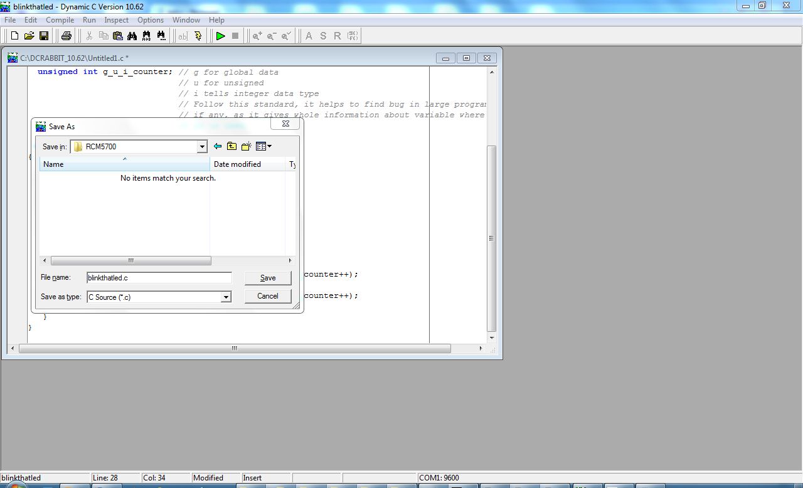Click the grayed 'ab' edit mode icon
The width and height of the screenshot is (803, 488).
pos(183,36)
